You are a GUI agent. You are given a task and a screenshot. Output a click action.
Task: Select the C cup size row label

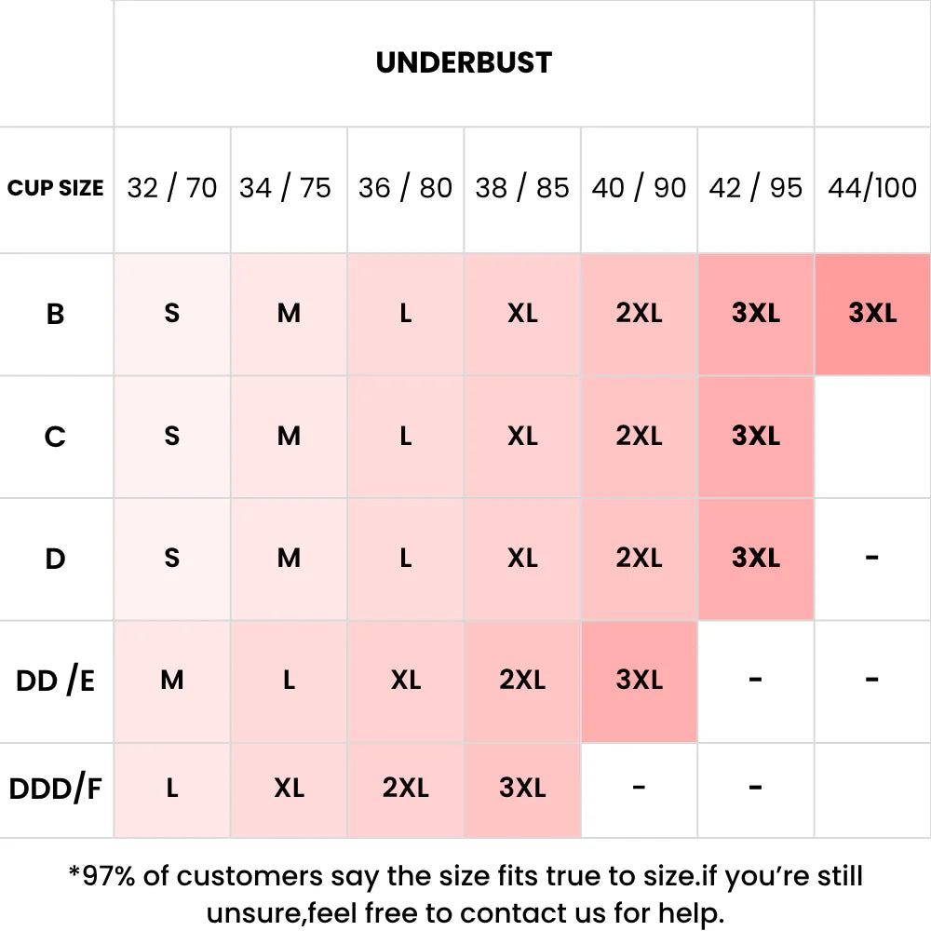(x=56, y=437)
